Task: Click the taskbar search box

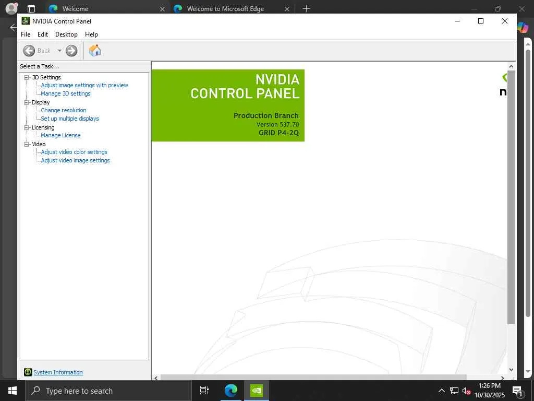Action: (108, 391)
